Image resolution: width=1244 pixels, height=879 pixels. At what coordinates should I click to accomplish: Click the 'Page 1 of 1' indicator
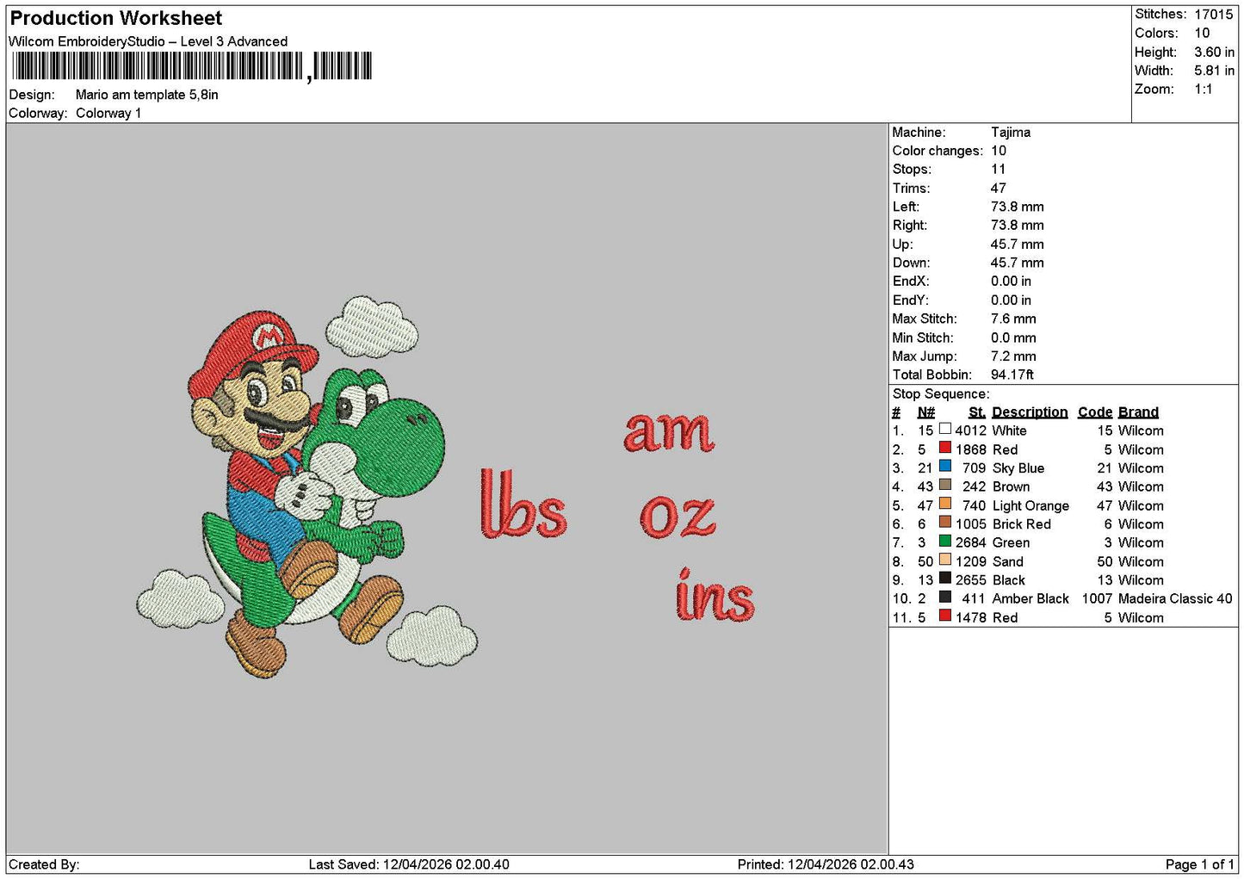pos(1199,864)
